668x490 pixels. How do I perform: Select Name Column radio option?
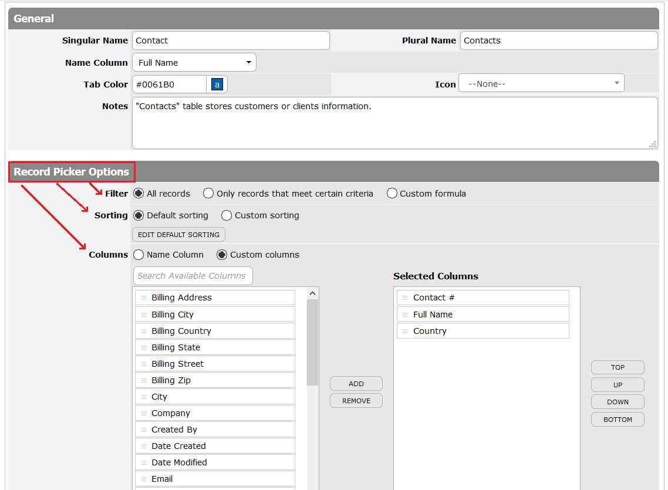[x=139, y=255]
